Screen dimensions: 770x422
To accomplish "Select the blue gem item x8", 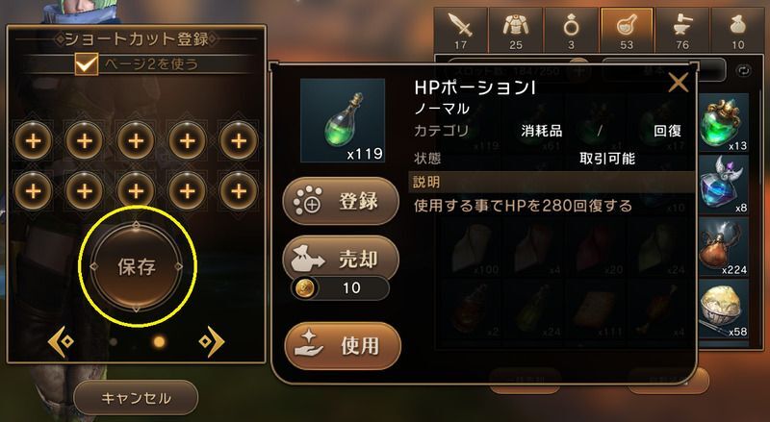I will click(724, 185).
